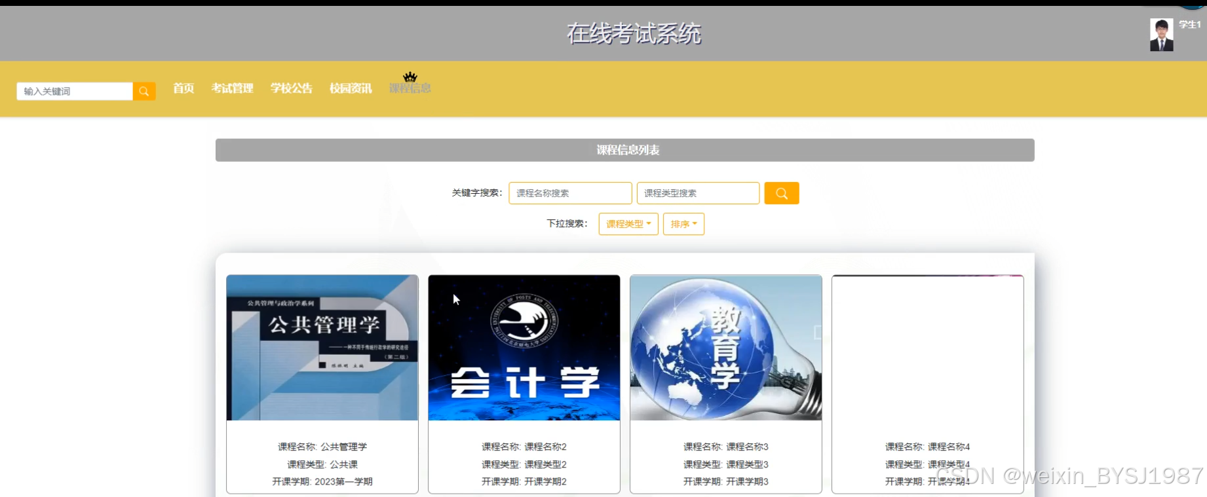Click the text 课程类型: 公共课

pyautogui.click(x=322, y=464)
